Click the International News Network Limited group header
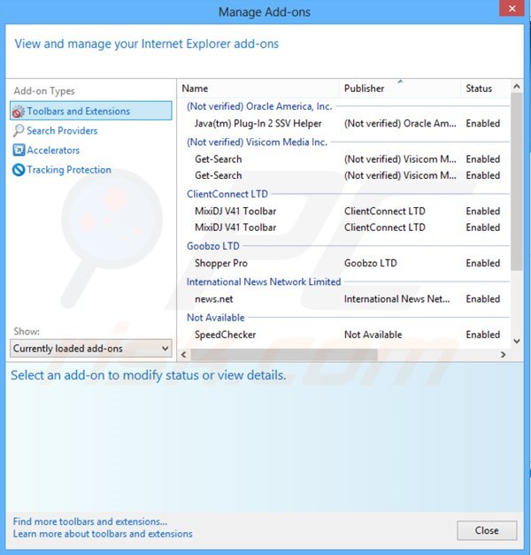Image resolution: width=531 pixels, height=555 pixels. click(264, 281)
